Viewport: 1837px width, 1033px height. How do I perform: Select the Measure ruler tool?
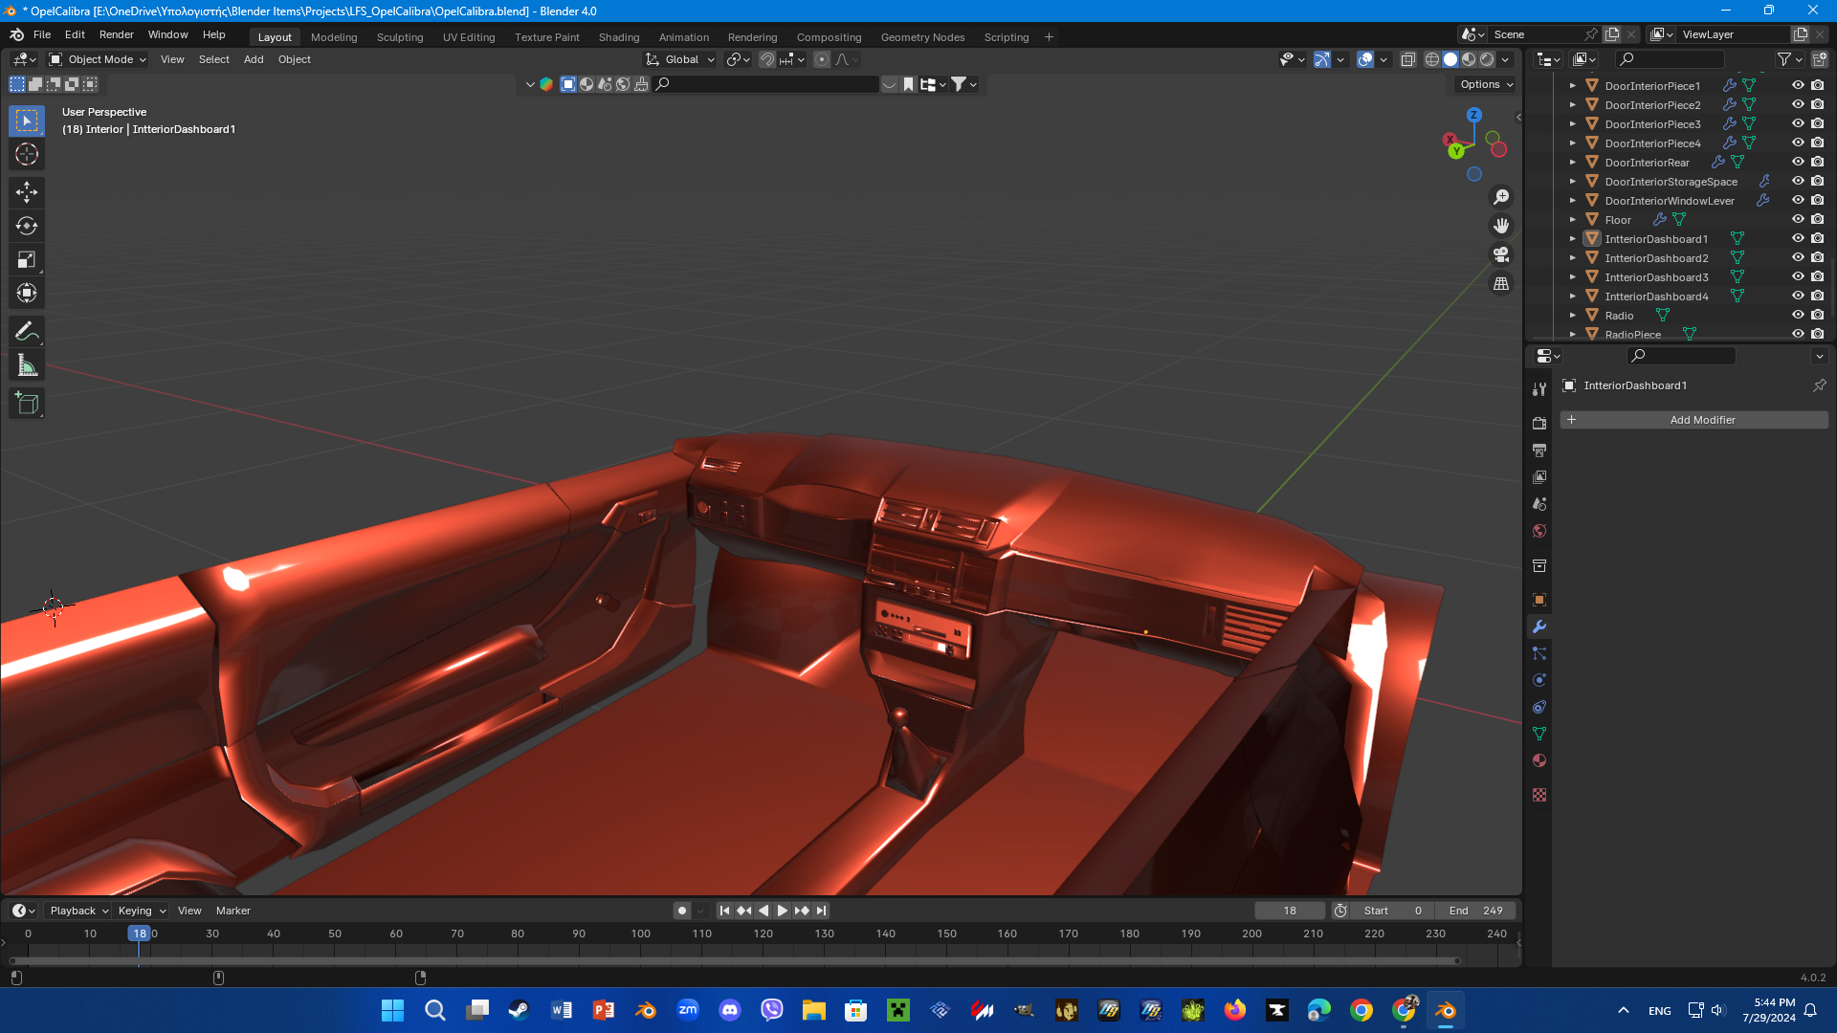coord(27,365)
